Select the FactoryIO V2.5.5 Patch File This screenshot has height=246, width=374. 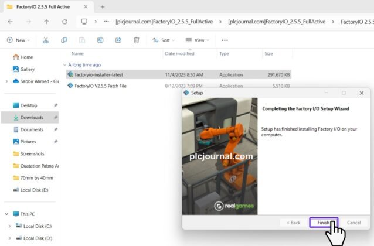point(100,86)
